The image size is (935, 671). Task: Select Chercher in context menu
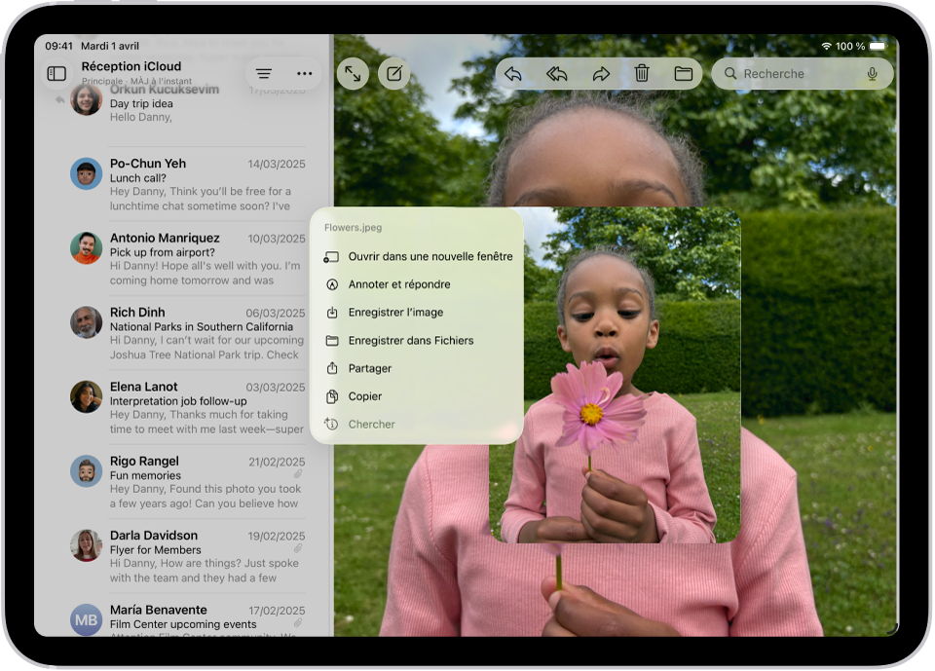[418, 425]
